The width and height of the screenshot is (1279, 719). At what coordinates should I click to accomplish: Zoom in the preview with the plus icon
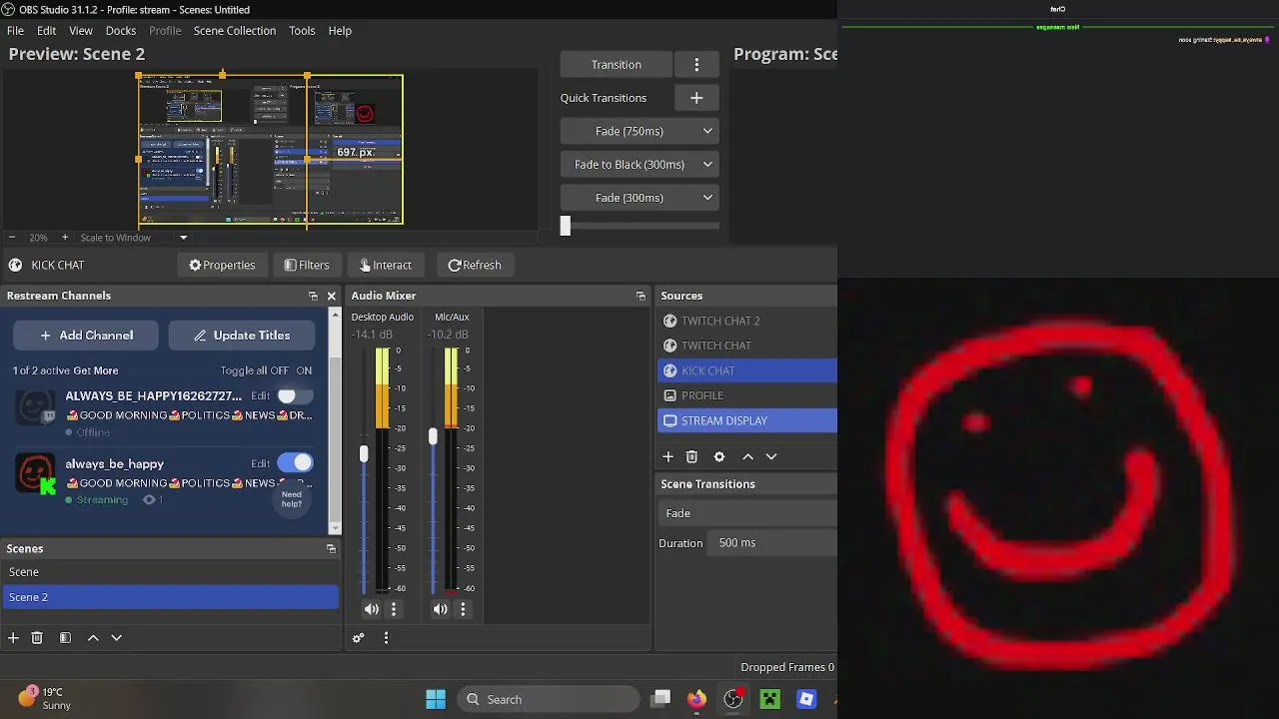pos(65,238)
